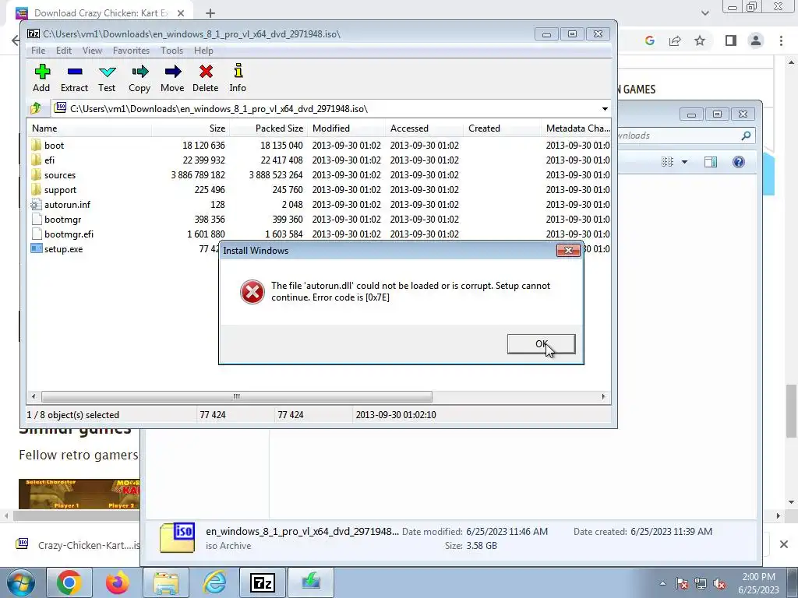Sort by the Name column header
The width and height of the screenshot is (798, 598).
click(89, 128)
